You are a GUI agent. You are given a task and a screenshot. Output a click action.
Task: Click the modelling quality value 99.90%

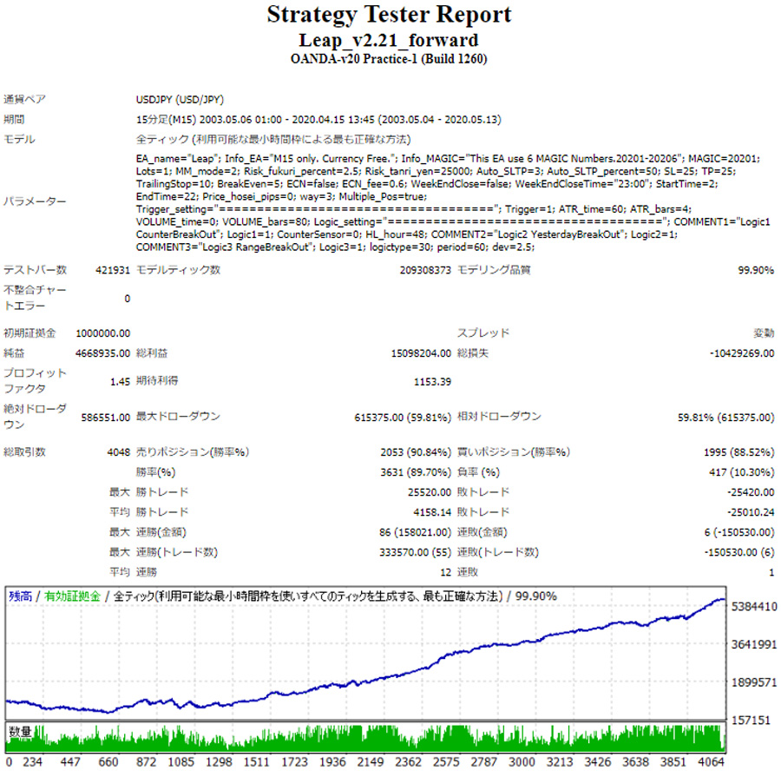(756, 270)
